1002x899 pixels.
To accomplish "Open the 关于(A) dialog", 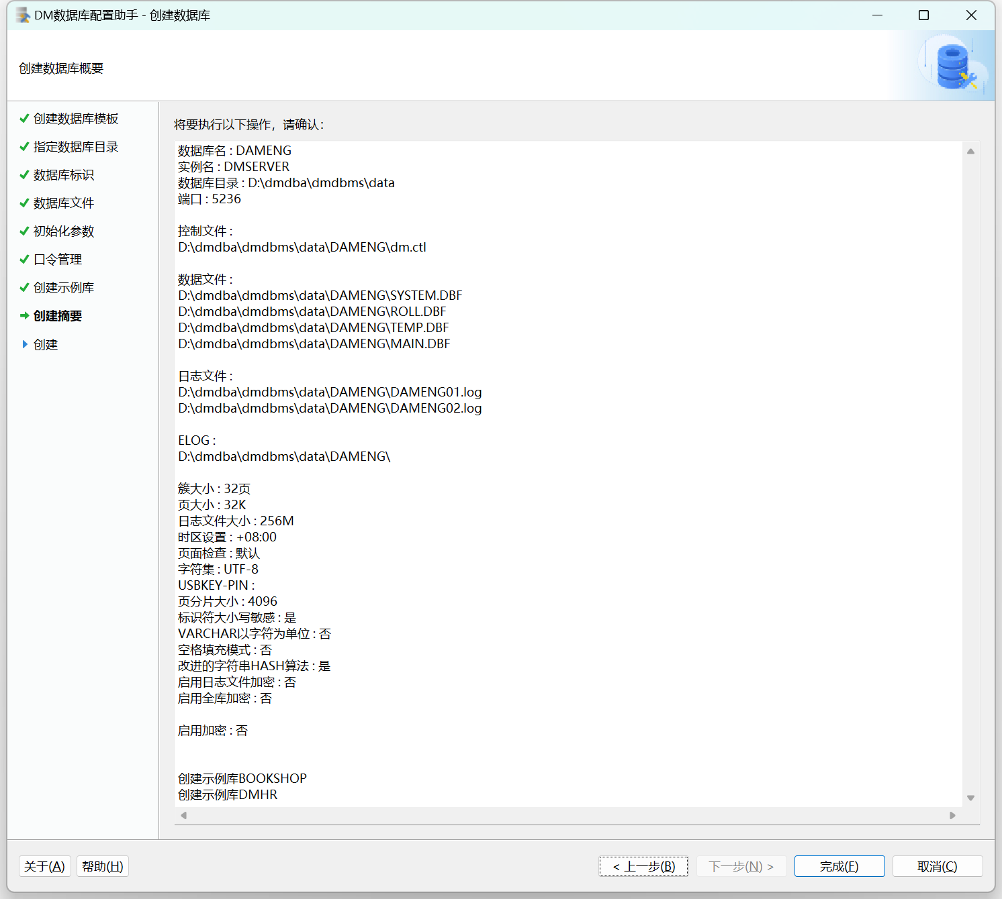I will [x=44, y=866].
